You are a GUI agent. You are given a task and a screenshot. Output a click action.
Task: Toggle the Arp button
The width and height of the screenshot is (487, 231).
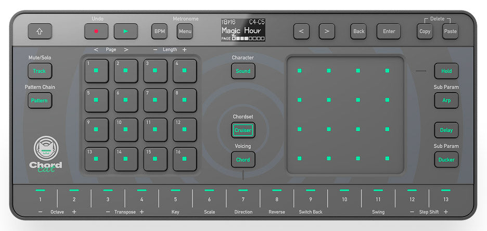click(446, 100)
